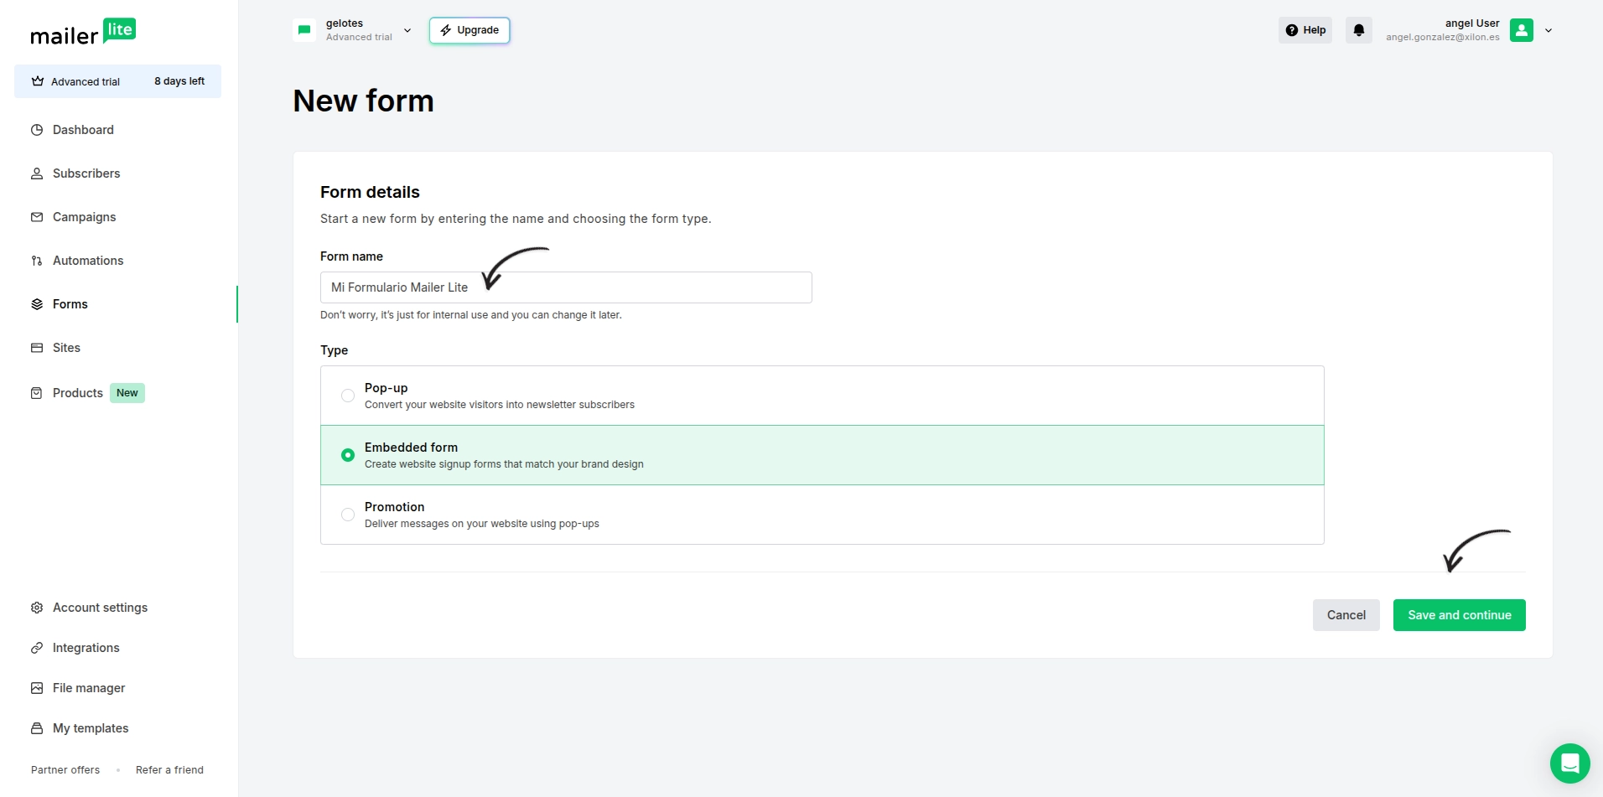Screen dimensions: 1603x797
Task: Click the Upgrade button
Action: tap(469, 30)
